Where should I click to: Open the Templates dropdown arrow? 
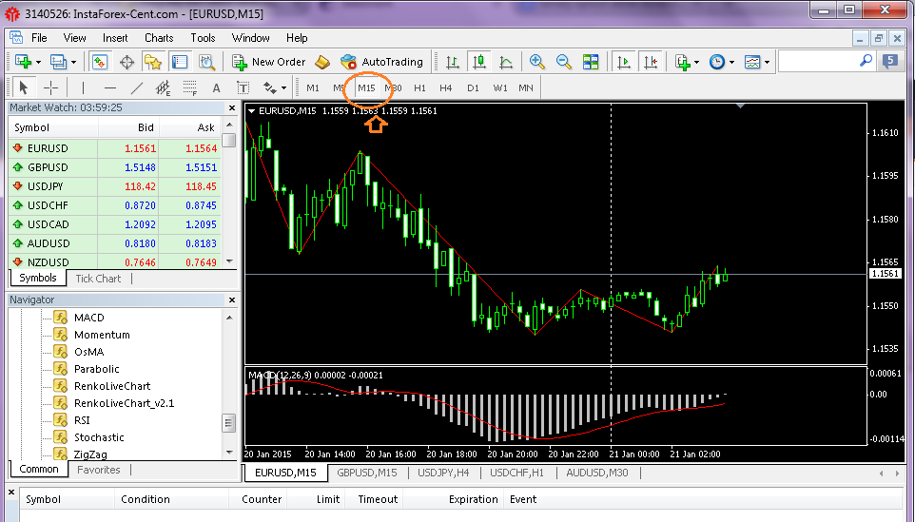point(767,62)
